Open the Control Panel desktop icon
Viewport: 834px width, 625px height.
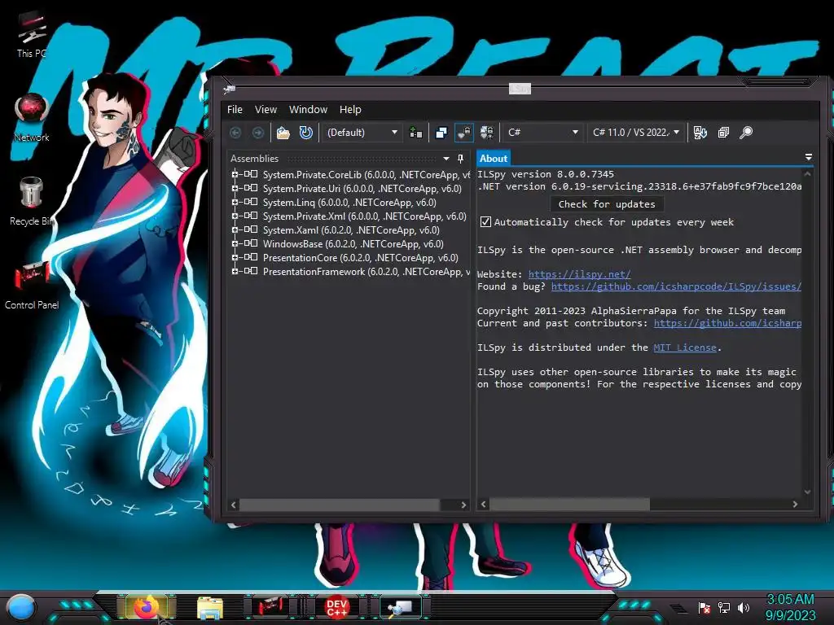(x=32, y=286)
